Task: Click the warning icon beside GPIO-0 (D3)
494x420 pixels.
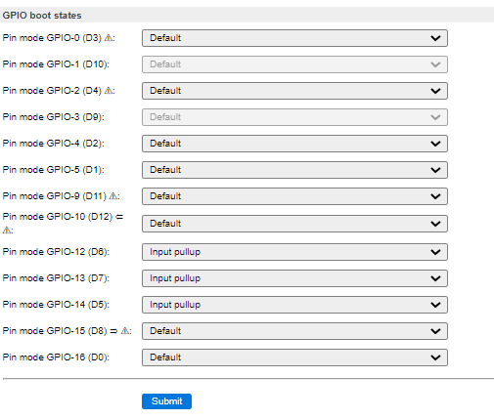Action: (109, 38)
